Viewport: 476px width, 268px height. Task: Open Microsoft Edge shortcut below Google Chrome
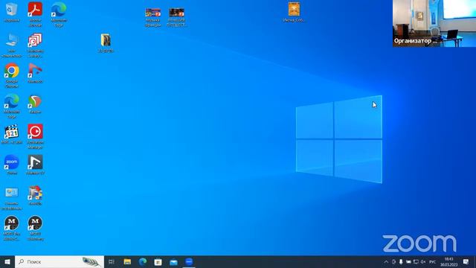coord(12,101)
